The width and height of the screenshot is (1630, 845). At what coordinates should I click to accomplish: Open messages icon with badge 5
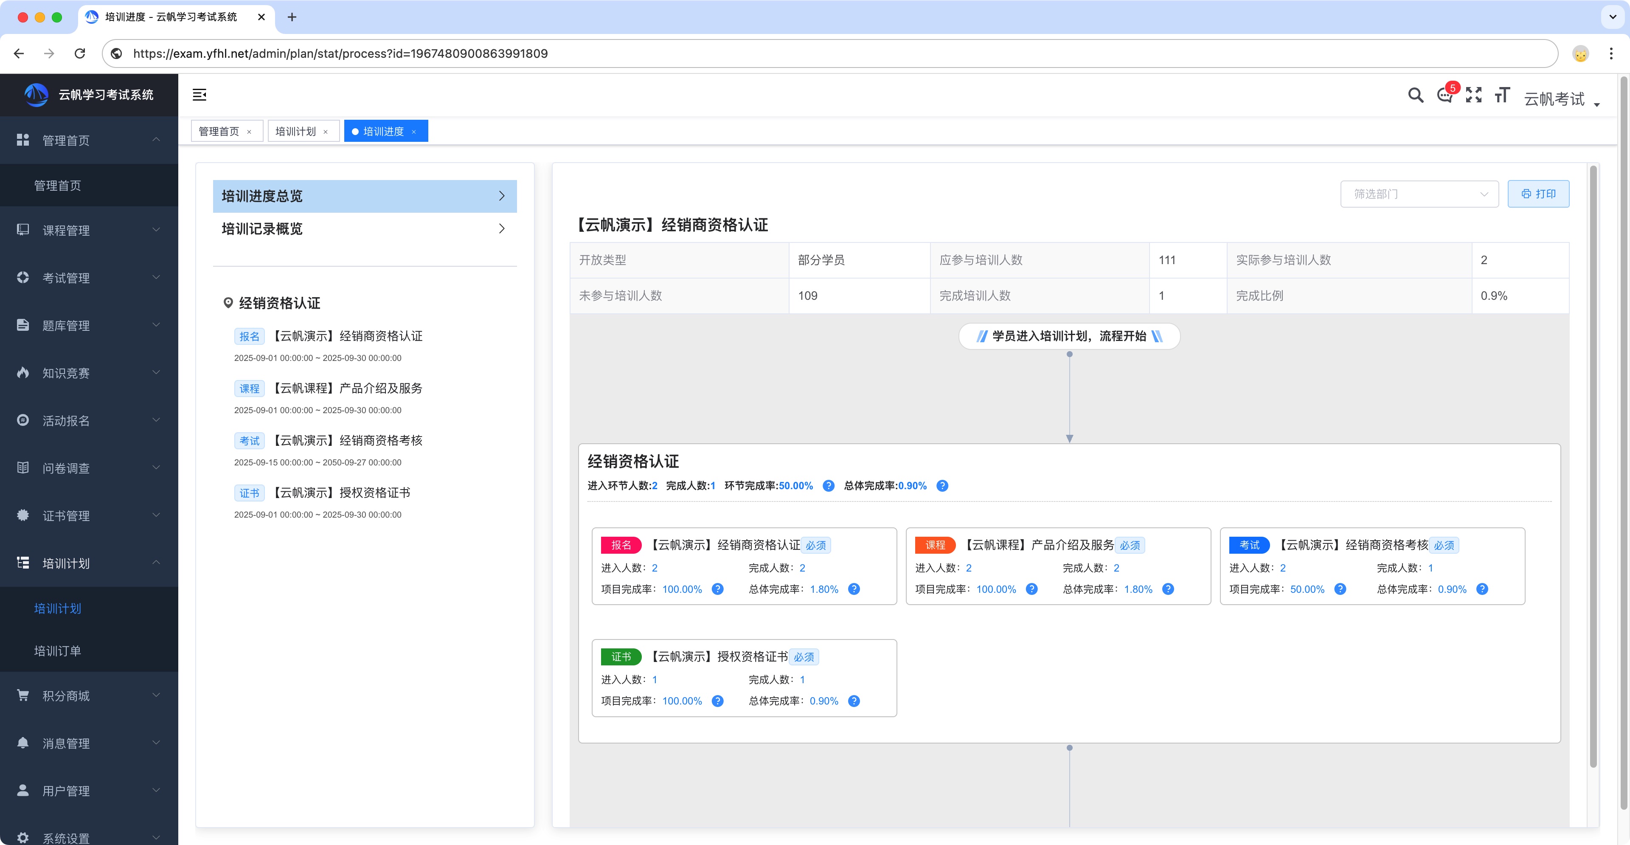point(1445,95)
